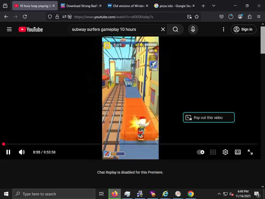Click the Windows taskbar search box
This screenshot has width=265, height=199.
click(x=54, y=194)
